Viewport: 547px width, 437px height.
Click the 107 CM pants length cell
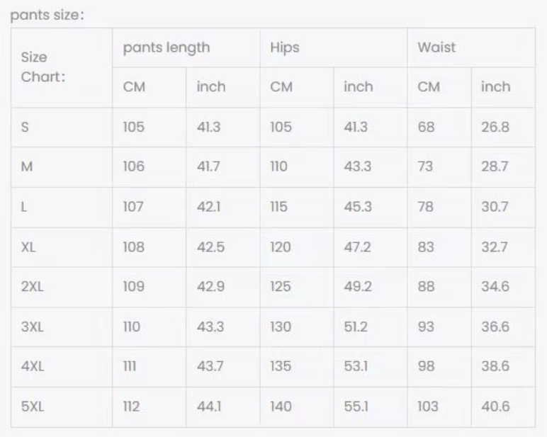[150, 208]
